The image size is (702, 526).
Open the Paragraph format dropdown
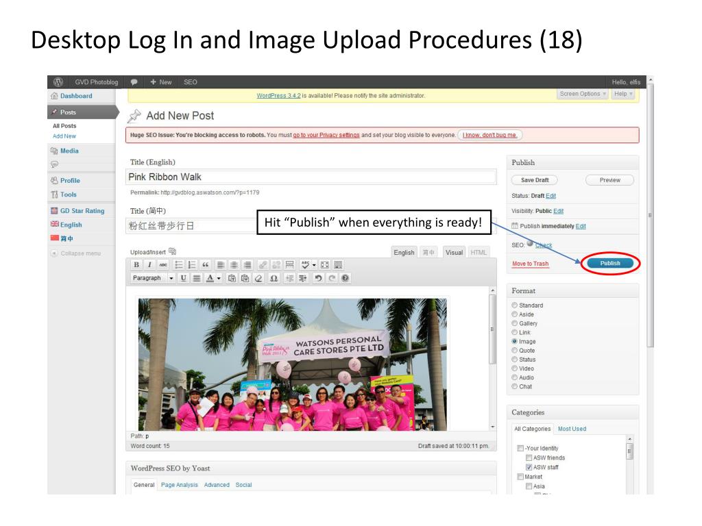coord(153,278)
